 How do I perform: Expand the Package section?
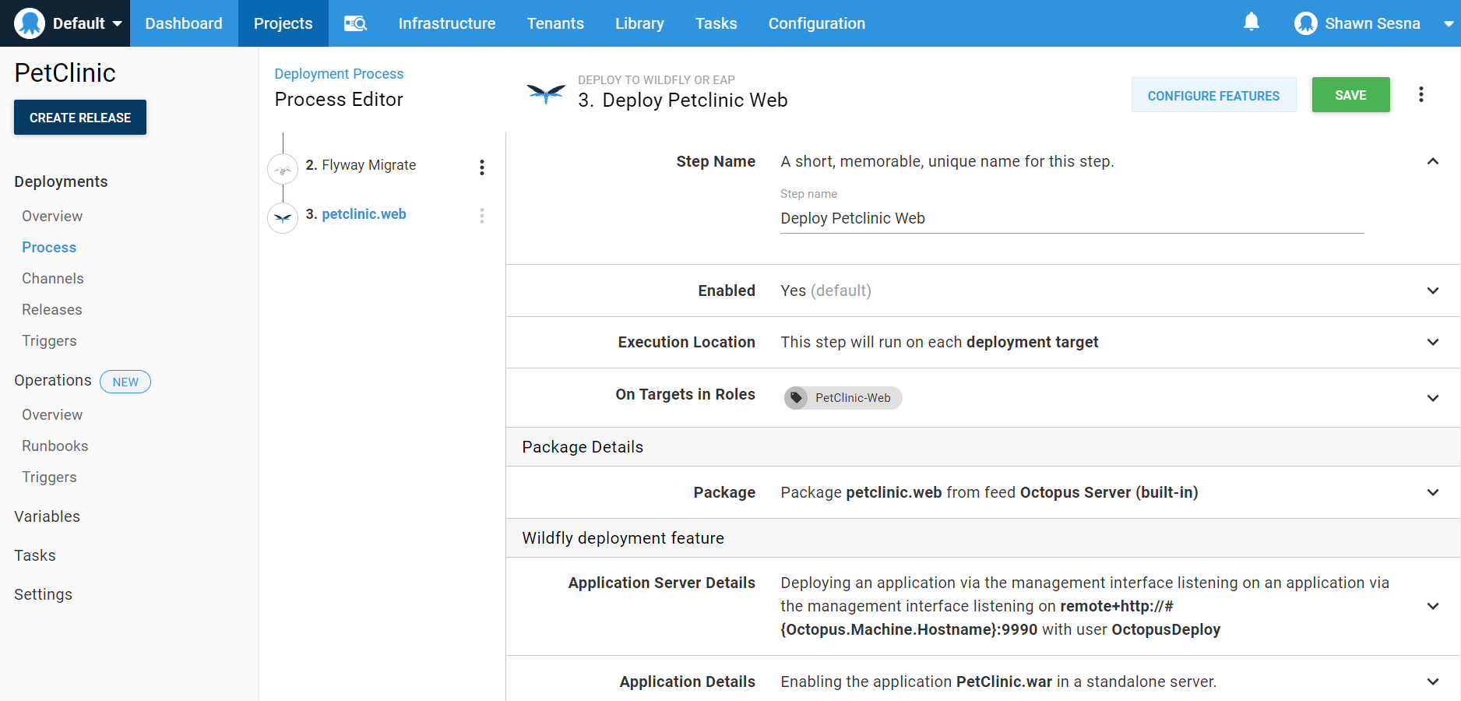click(x=1432, y=492)
